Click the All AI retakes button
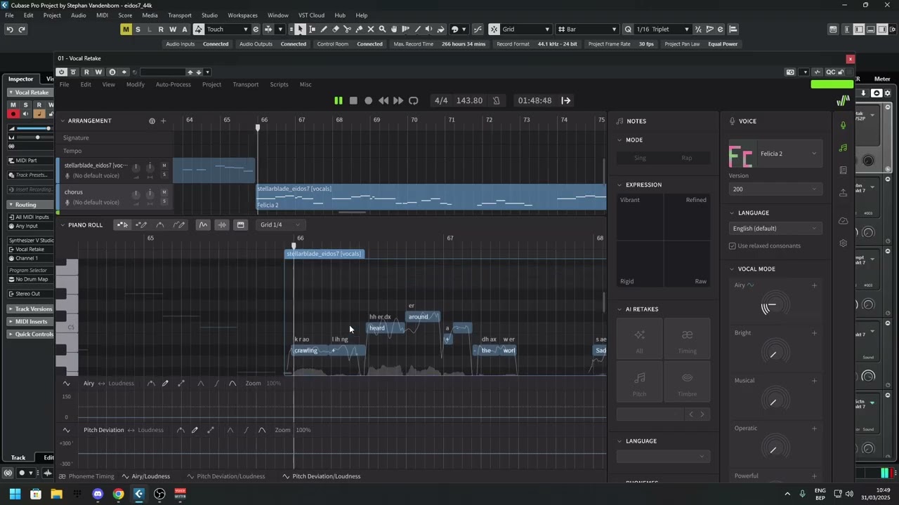The height and width of the screenshot is (505, 899). [x=639, y=339]
